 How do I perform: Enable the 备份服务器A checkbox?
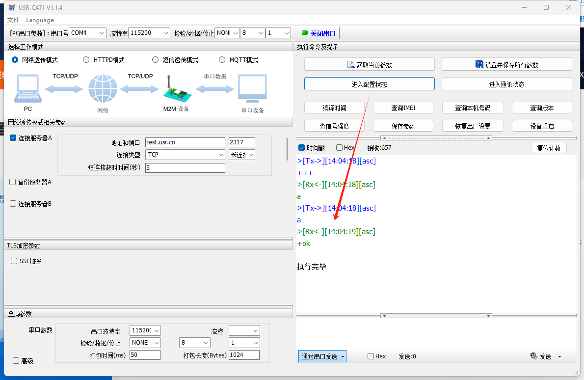click(x=13, y=182)
